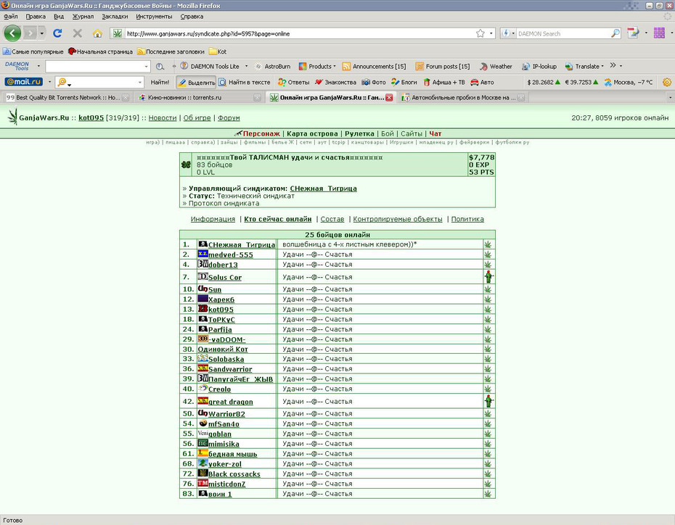Open the Translate dropdown menu

click(x=584, y=66)
